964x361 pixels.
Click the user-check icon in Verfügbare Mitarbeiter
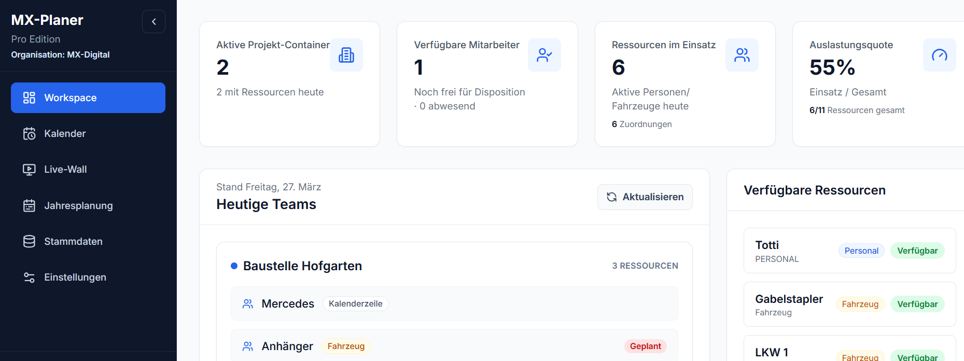pyautogui.click(x=544, y=55)
